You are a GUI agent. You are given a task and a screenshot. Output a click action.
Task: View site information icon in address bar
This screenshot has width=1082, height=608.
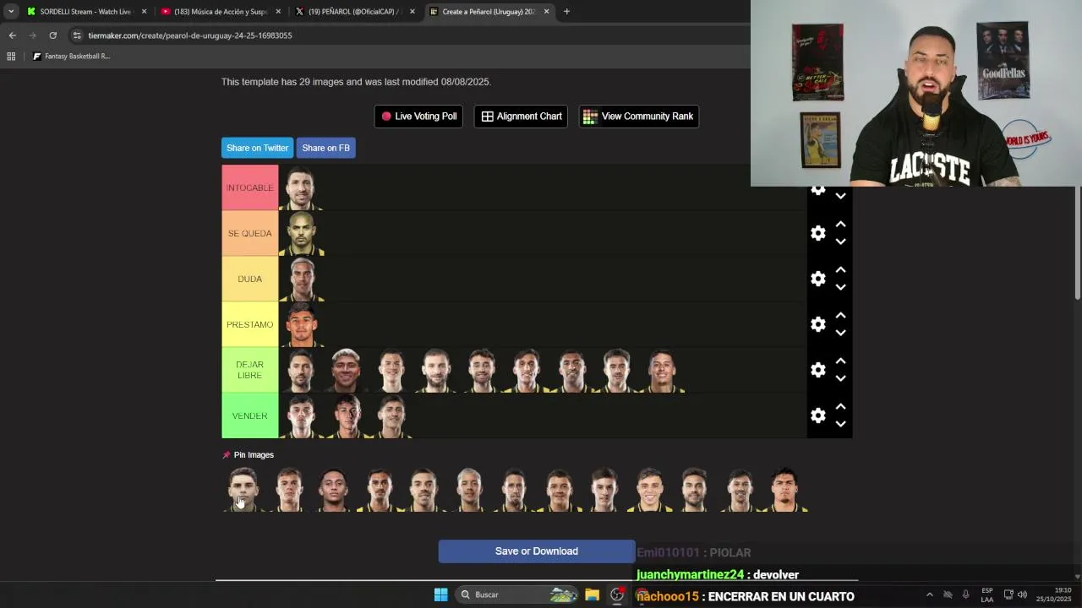(77, 35)
